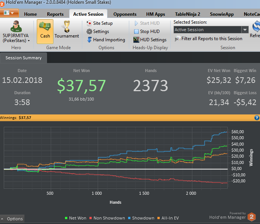Image resolution: width=260 pixels, height=224 pixels.
Task: Toggle All-In EV legend color marker
Action: [x=159, y=218]
